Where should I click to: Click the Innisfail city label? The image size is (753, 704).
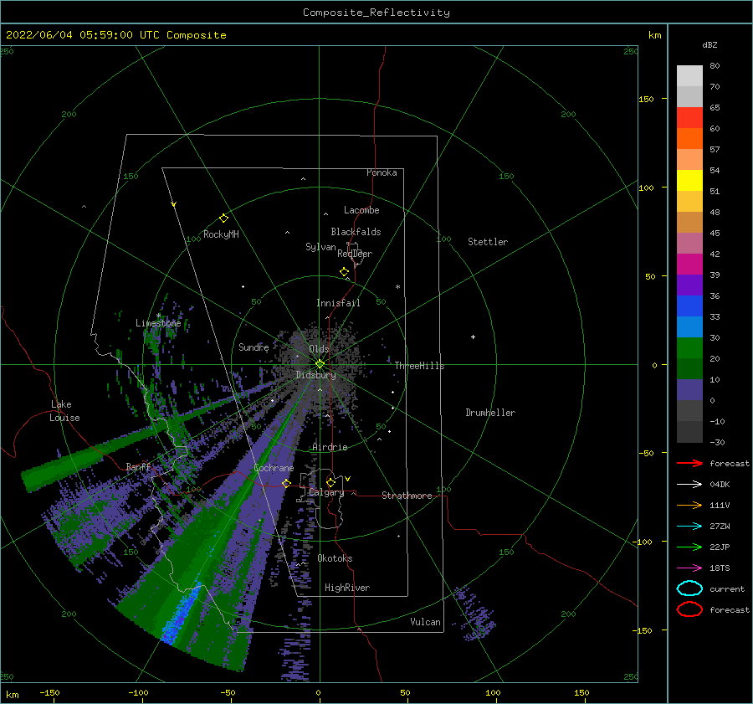338,303
